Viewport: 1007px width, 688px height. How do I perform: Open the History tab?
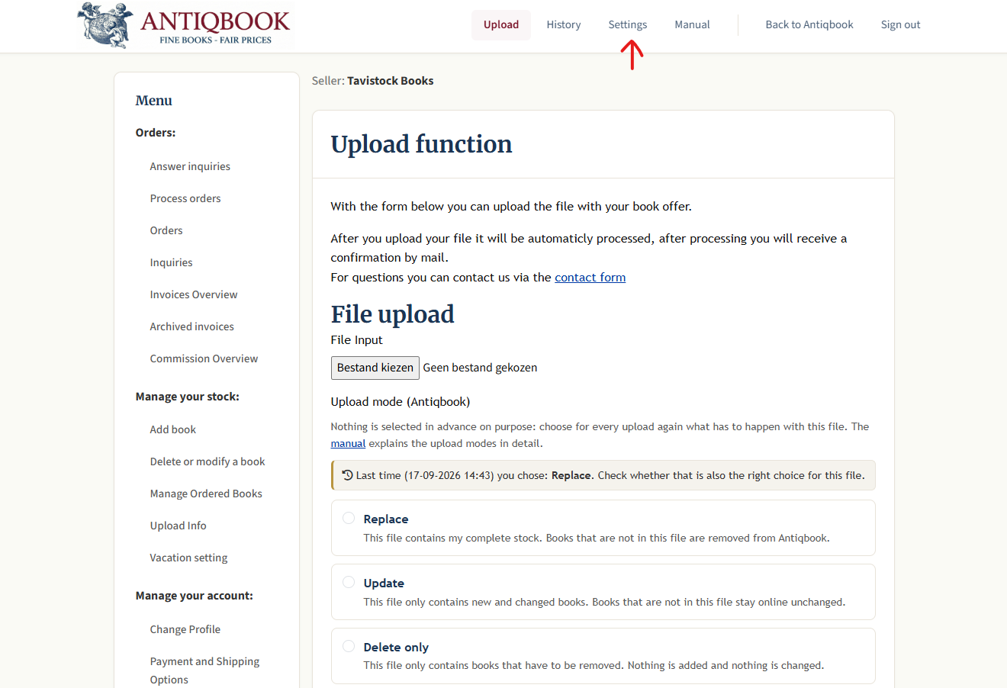[x=564, y=24]
